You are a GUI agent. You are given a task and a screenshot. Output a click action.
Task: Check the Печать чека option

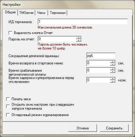click(8, 99)
